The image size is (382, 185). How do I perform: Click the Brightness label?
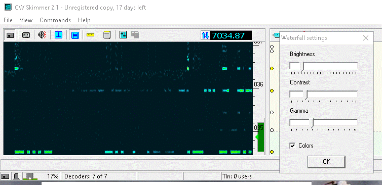(x=302, y=54)
